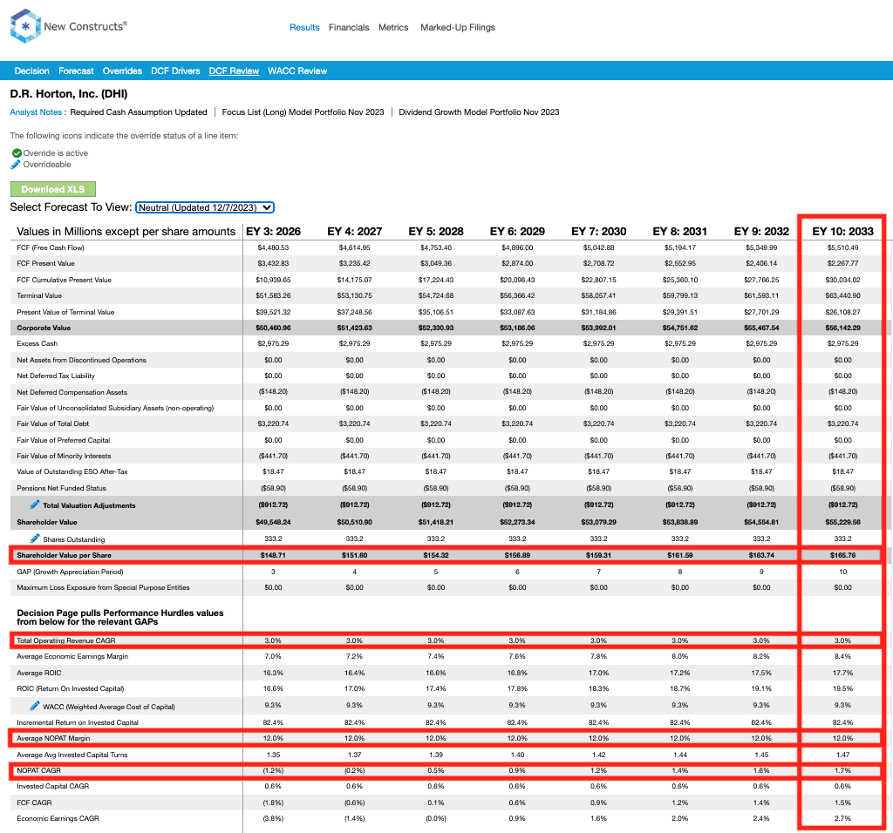This screenshot has width=893, height=833.
Task: Click the EY 3: 2026 column header
Action: [273, 232]
